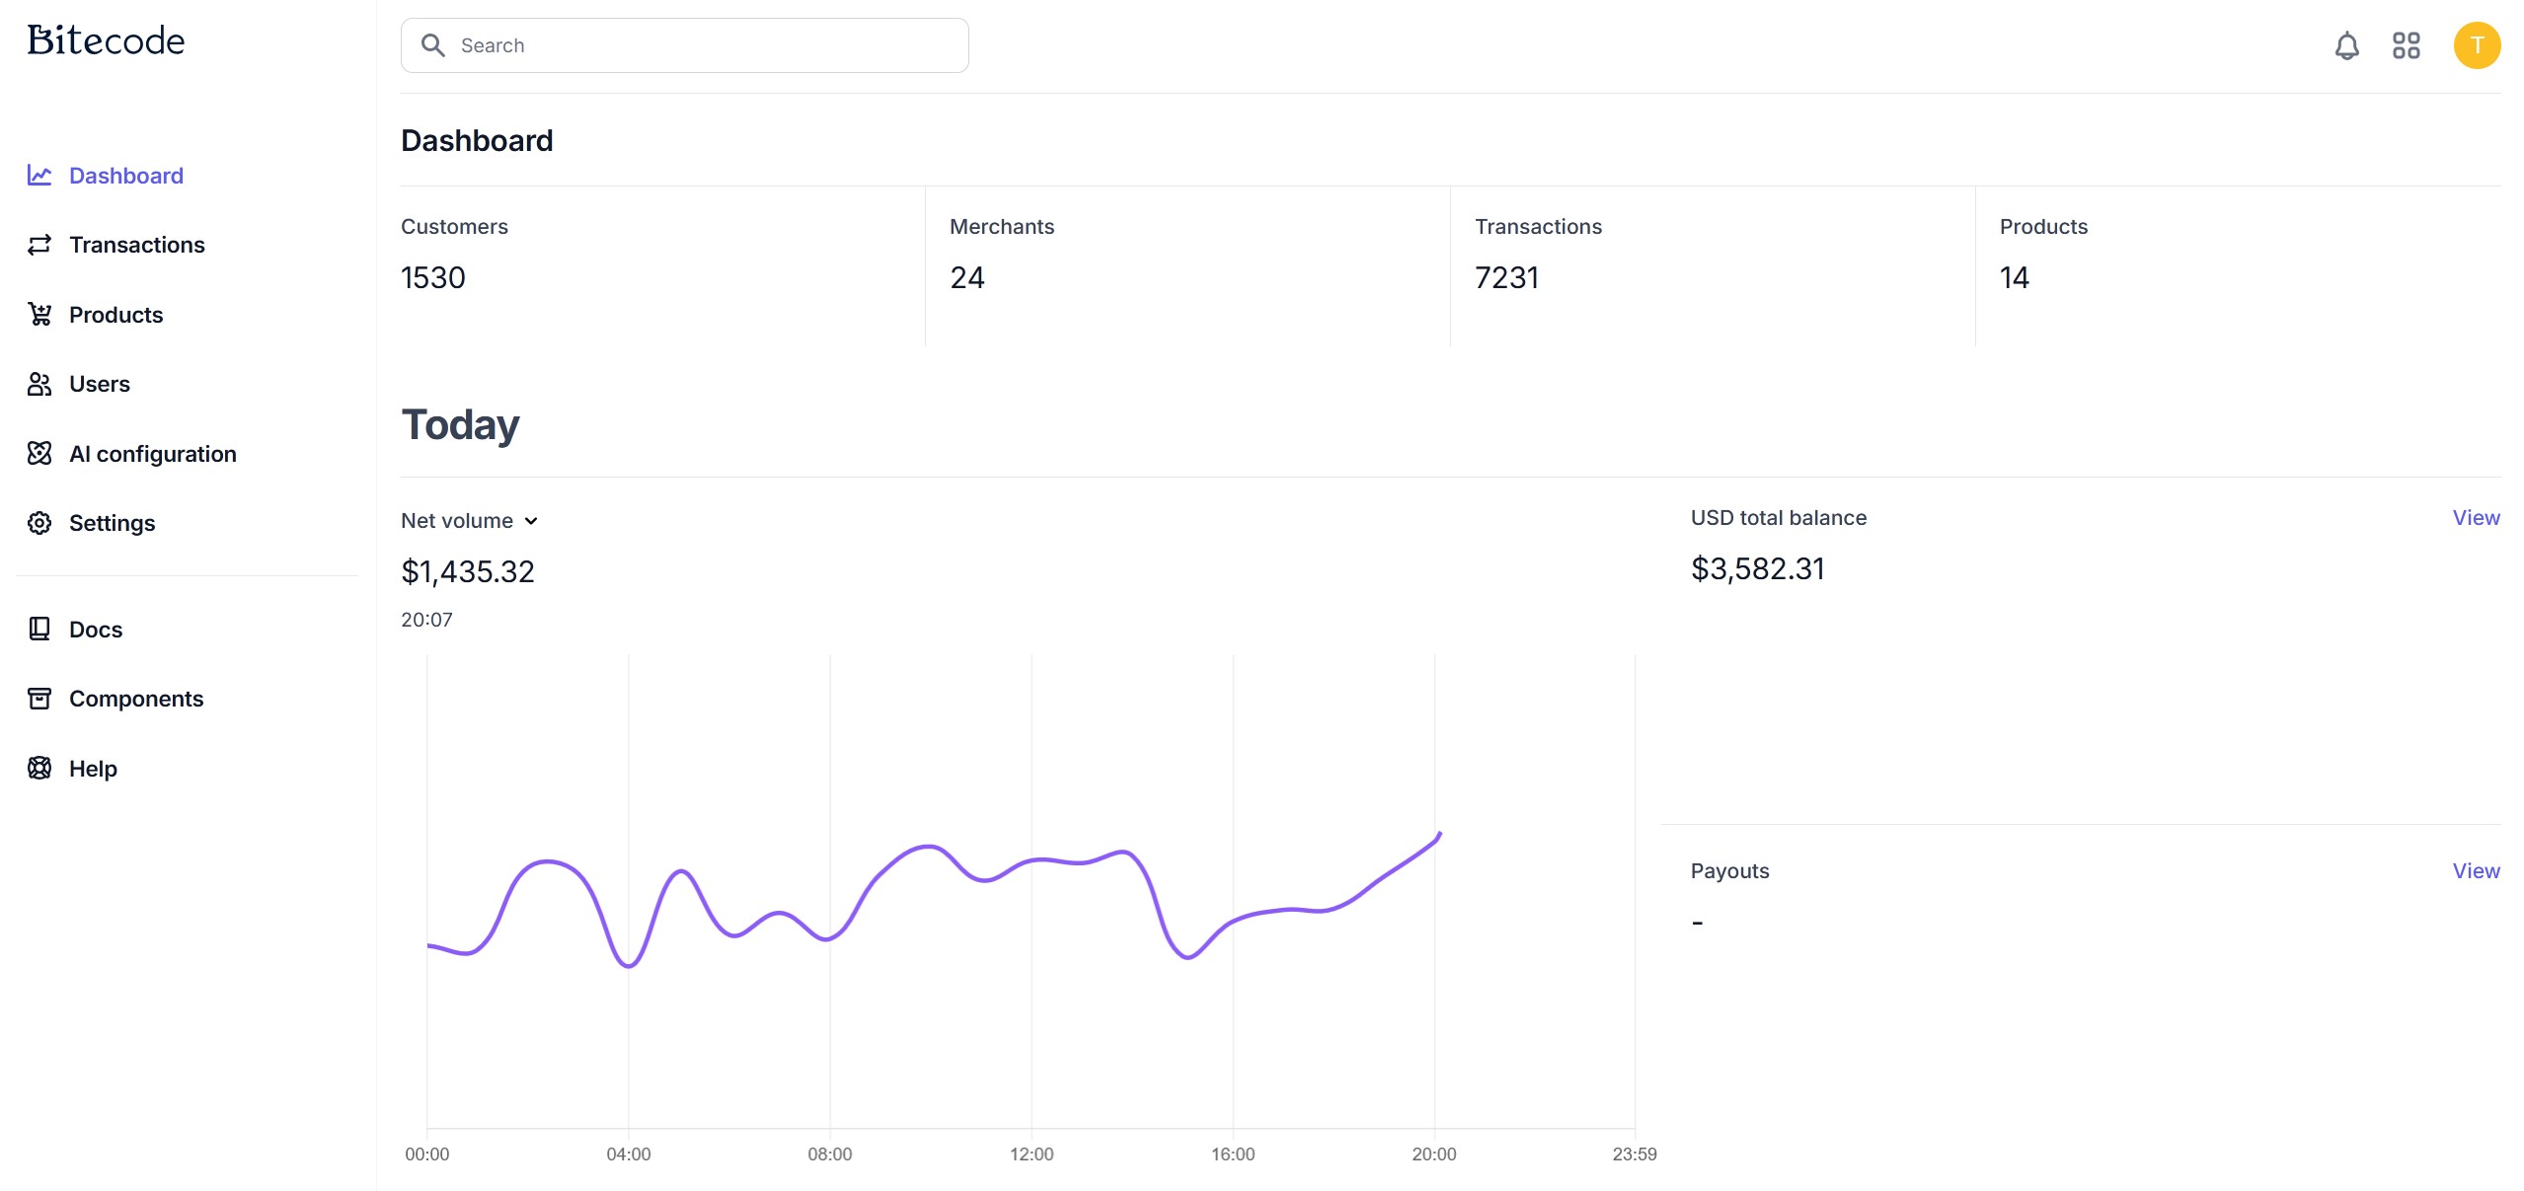This screenshot has height=1191, width=2524.
Task: Click the search magnifier icon
Action: coord(432,45)
